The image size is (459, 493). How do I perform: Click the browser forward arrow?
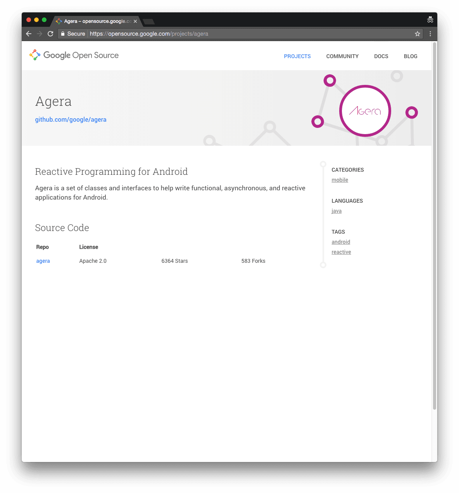tap(40, 34)
